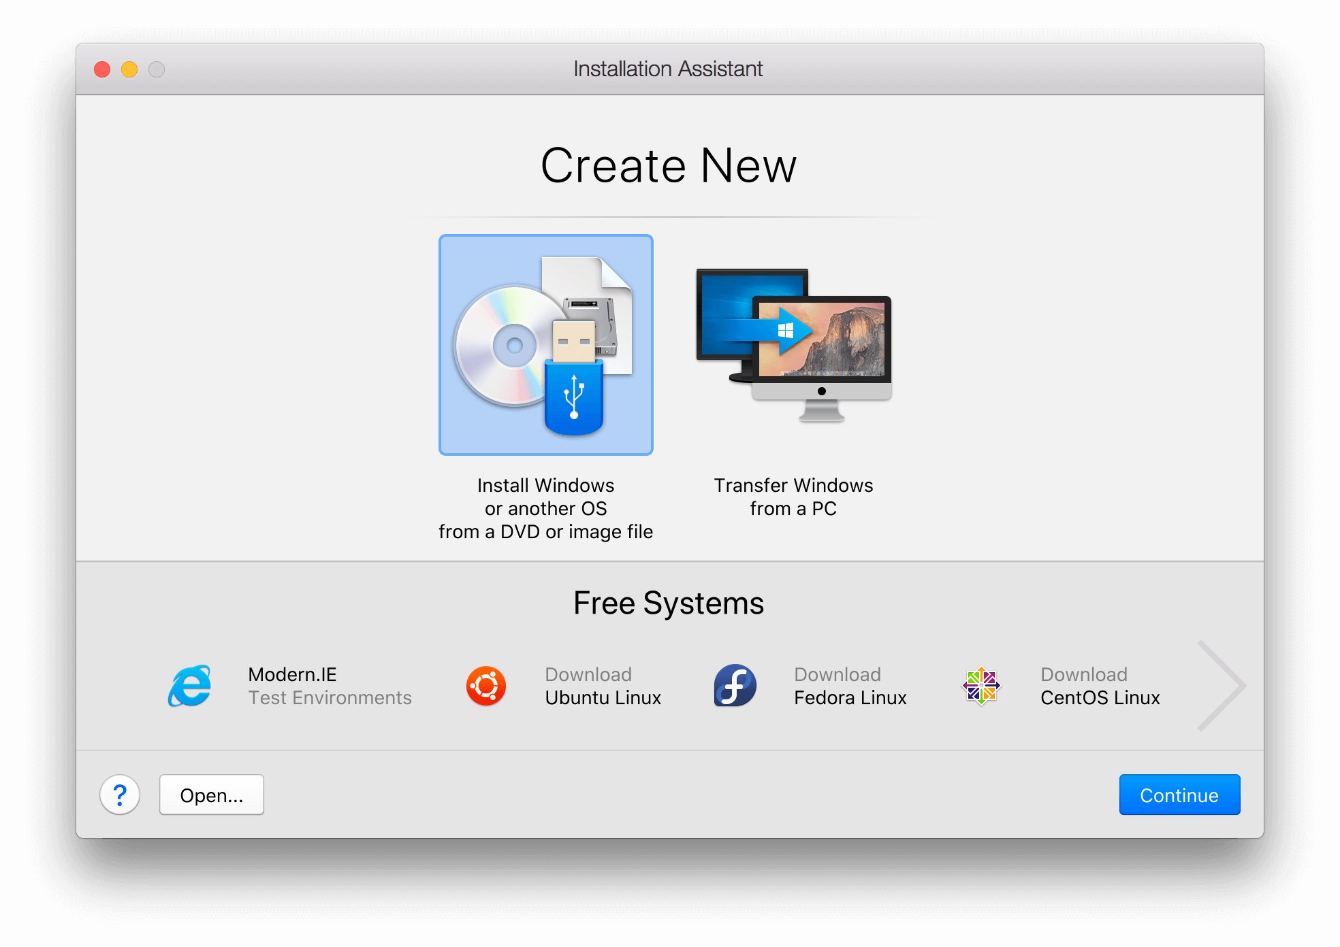The image size is (1340, 947).
Task: Choose Modern.IE Test Environments label
Action: click(330, 686)
